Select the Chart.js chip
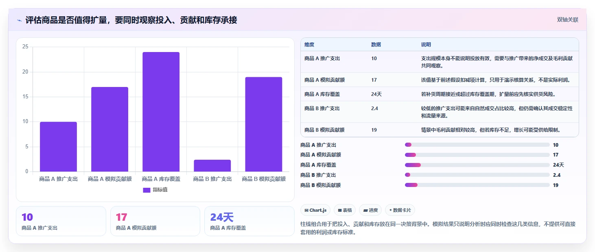The image size is (595, 252). click(315, 210)
